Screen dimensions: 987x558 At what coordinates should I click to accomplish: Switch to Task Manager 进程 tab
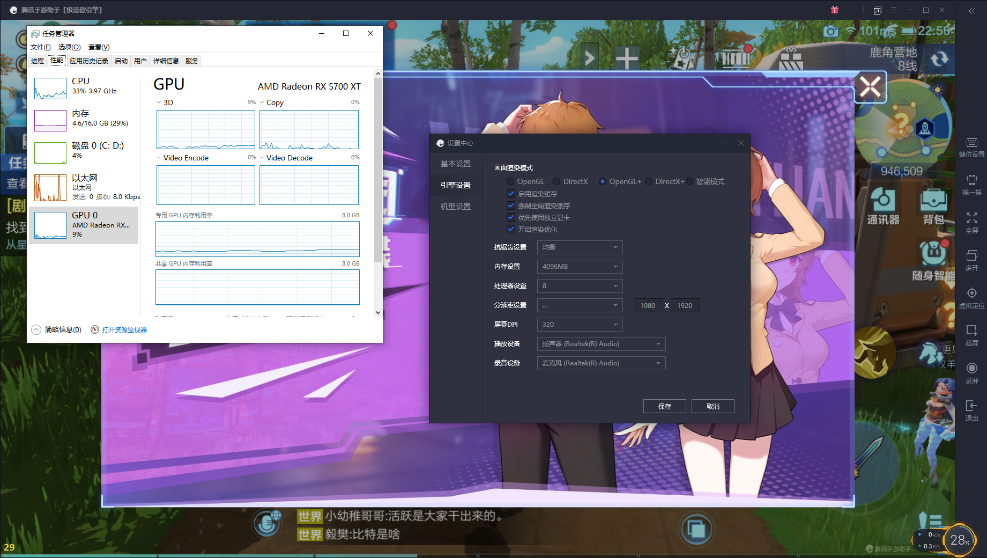[x=38, y=61]
